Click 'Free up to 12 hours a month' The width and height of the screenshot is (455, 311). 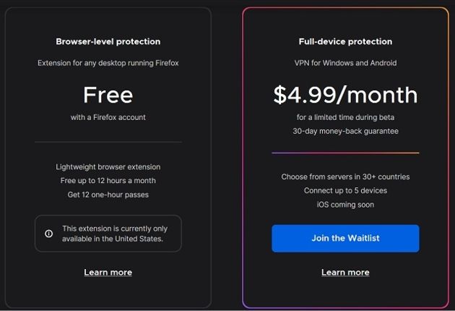point(108,181)
